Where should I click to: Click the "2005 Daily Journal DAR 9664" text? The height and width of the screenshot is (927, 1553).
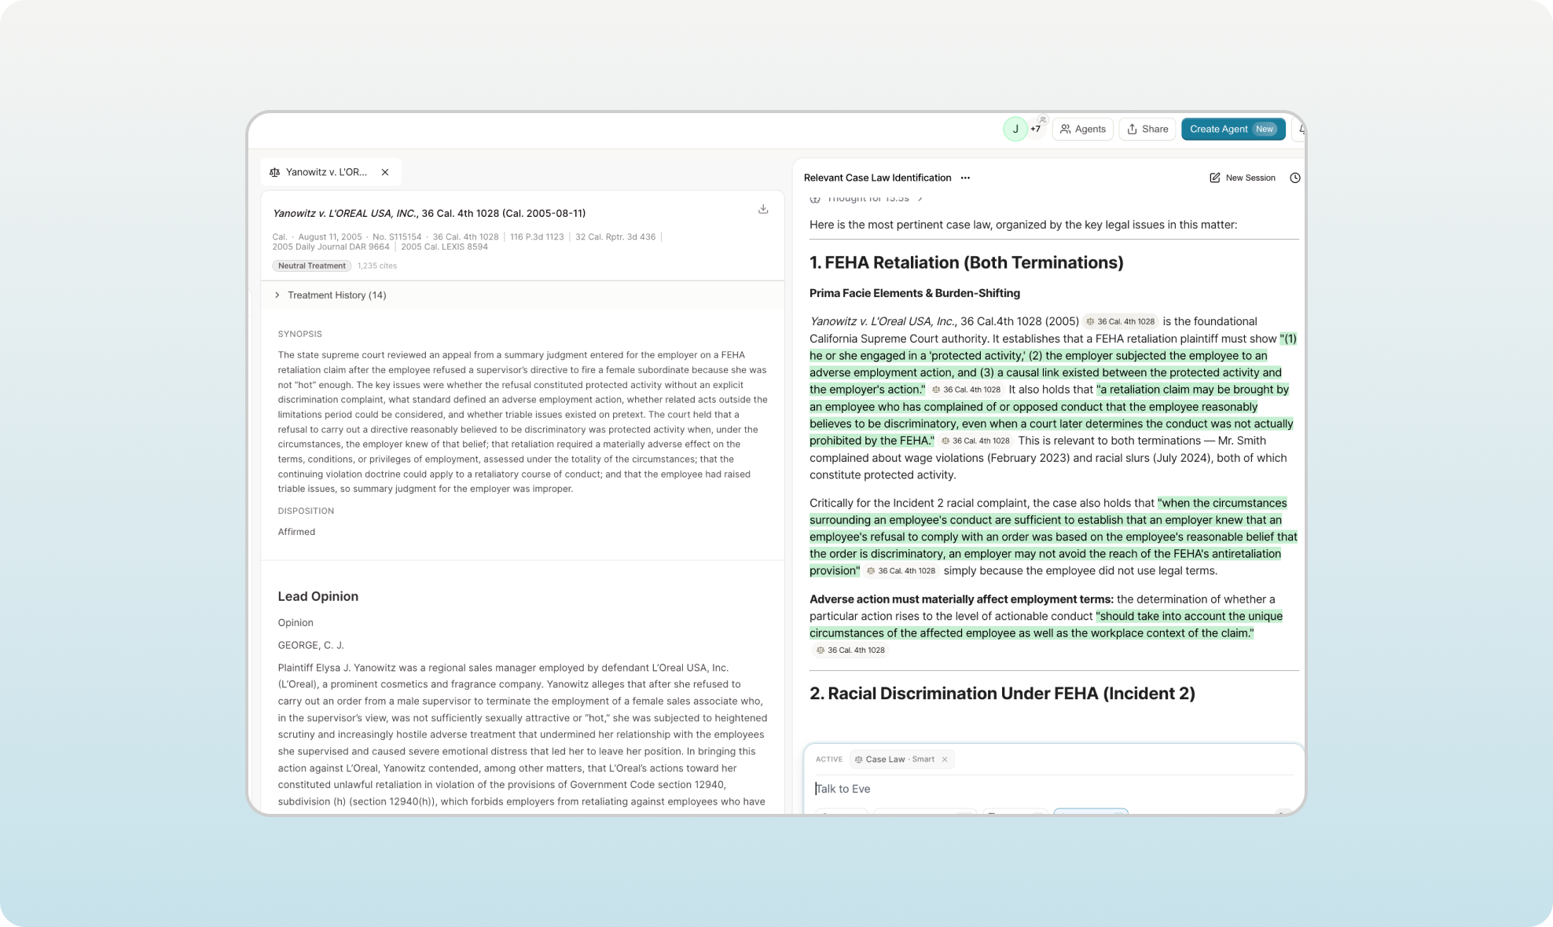pyautogui.click(x=331, y=247)
